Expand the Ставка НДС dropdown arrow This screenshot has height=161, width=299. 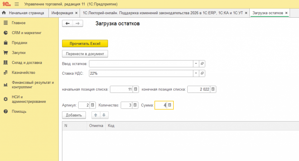point(196,73)
